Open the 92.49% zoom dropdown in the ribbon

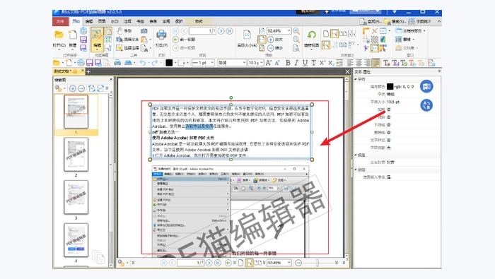[x=289, y=31]
